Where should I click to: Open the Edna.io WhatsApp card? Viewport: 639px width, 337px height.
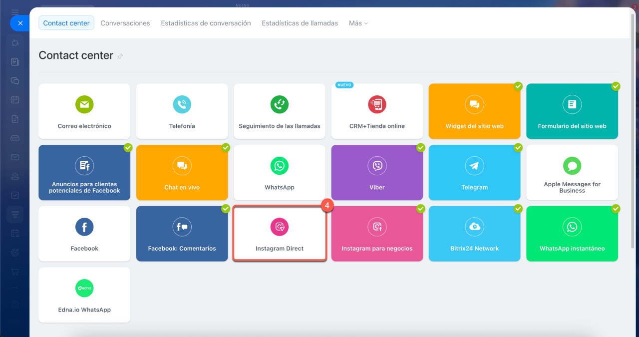84,295
